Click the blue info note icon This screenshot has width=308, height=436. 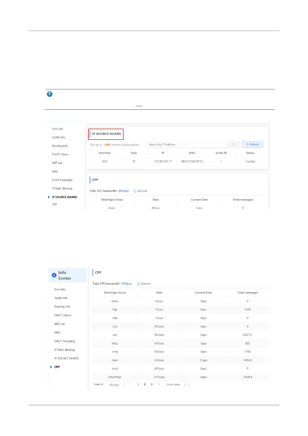click(x=49, y=94)
